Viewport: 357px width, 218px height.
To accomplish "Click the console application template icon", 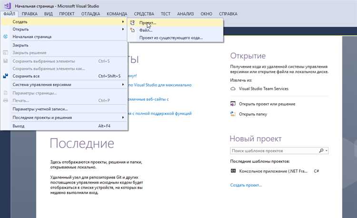I will pyautogui.click(x=233, y=171).
